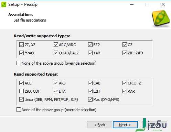Go to the next setup step
This screenshot has width=171, height=132.
[125, 125]
